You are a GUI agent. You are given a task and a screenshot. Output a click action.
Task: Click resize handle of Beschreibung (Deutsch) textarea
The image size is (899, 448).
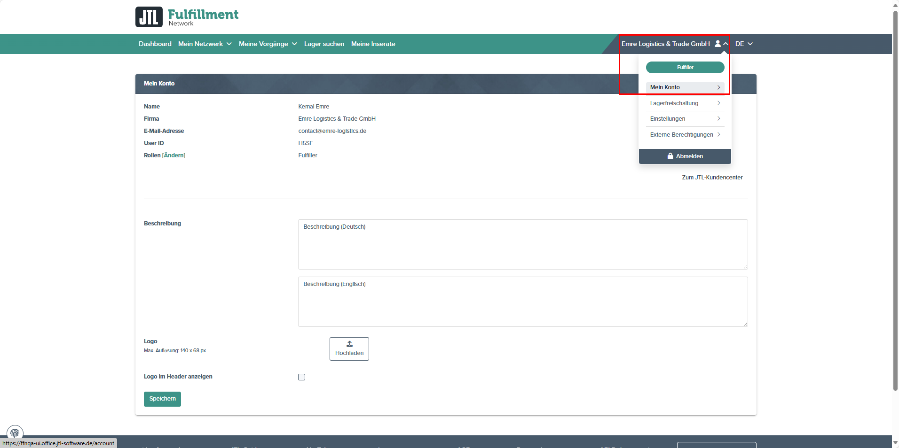(745, 267)
